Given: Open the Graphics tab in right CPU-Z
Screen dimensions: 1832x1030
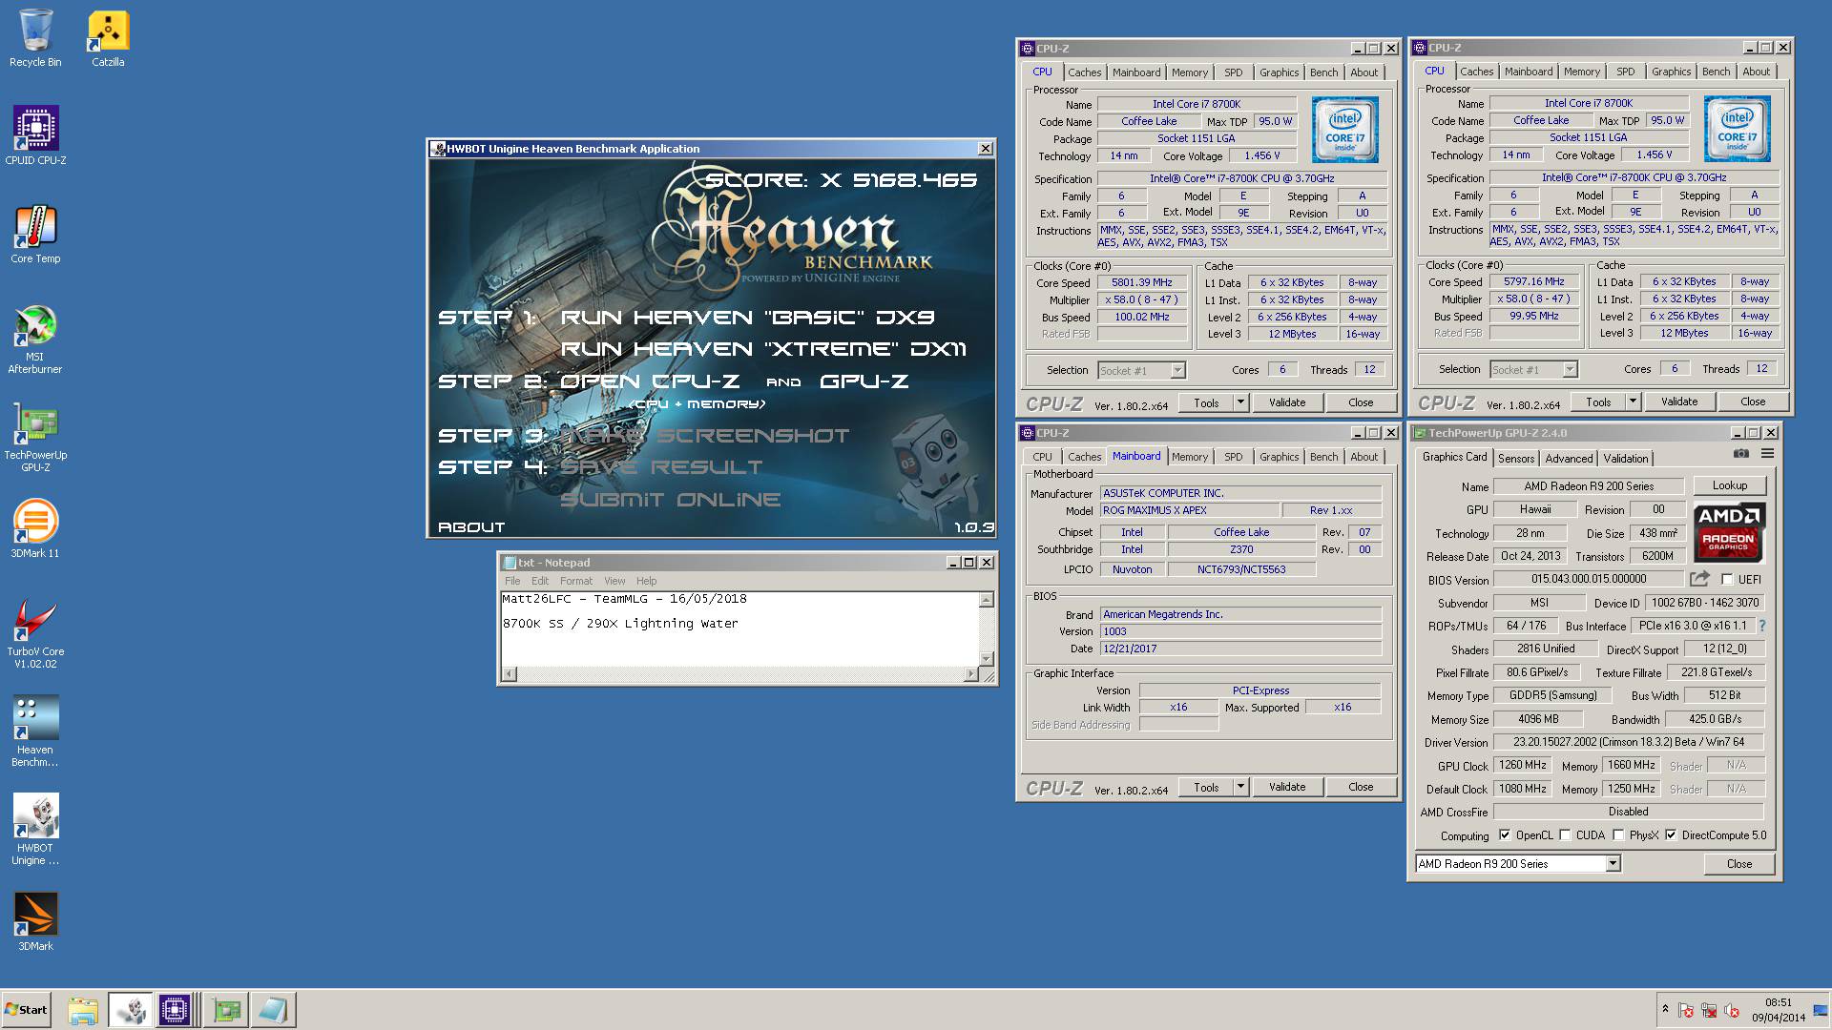Looking at the screenshot, I should pyautogui.click(x=1671, y=72).
